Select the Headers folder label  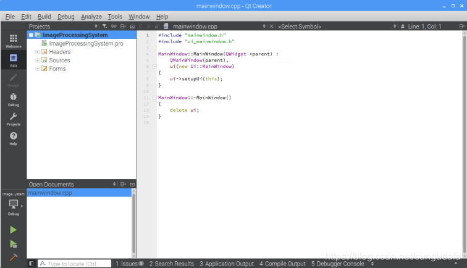point(59,52)
